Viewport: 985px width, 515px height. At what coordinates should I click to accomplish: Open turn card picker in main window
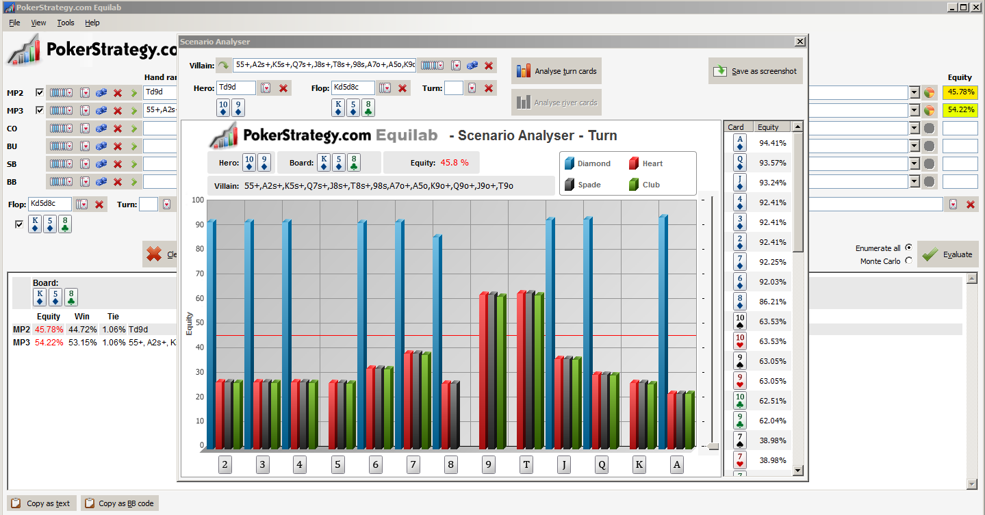pos(166,204)
